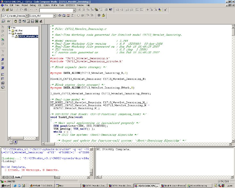Image resolution: width=235 pixels, height=188 pixels.
Task: Click the context help cursor icon
Action: tap(111, 10)
